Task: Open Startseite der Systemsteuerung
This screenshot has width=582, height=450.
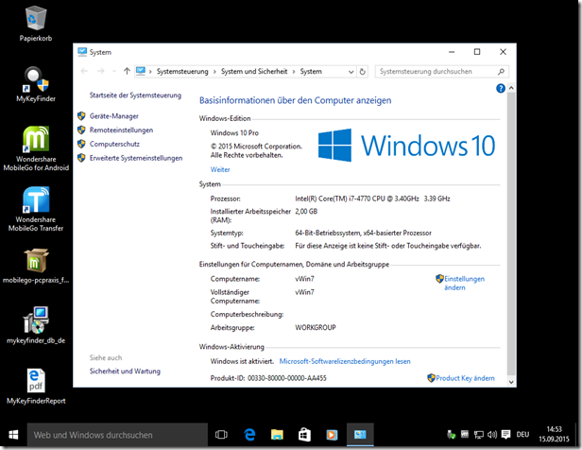Action: tap(135, 95)
